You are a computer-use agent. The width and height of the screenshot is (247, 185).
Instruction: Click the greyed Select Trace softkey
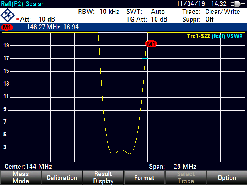click(x=185, y=178)
